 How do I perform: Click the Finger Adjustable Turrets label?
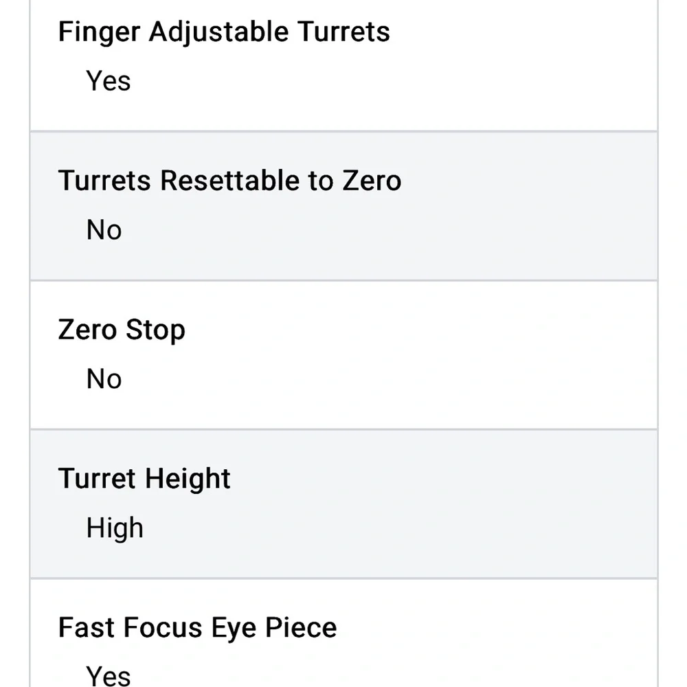pyautogui.click(x=224, y=32)
